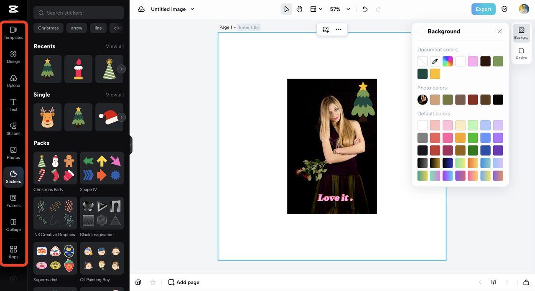
Task: Open the Design panel
Action: (13, 57)
